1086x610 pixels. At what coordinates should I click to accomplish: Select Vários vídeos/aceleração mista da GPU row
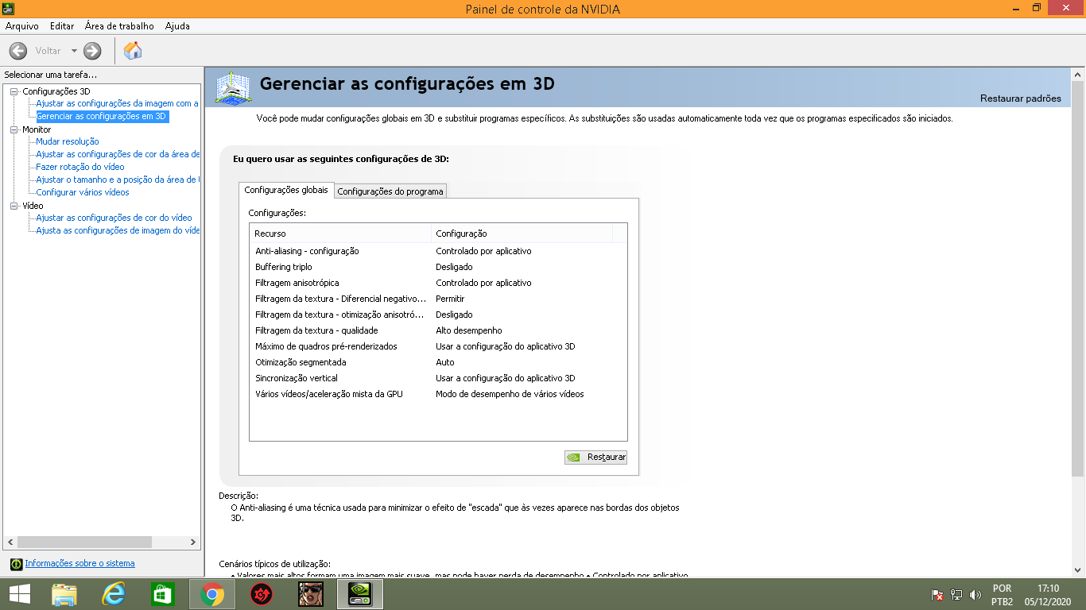point(438,394)
